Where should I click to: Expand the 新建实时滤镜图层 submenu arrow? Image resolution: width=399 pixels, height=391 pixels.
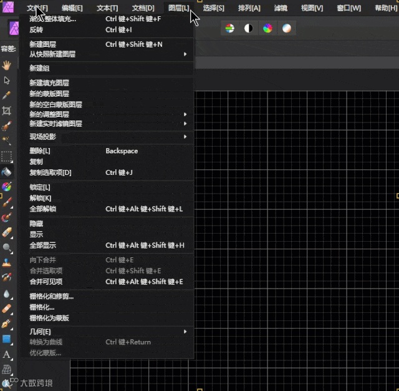coord(185,124)
